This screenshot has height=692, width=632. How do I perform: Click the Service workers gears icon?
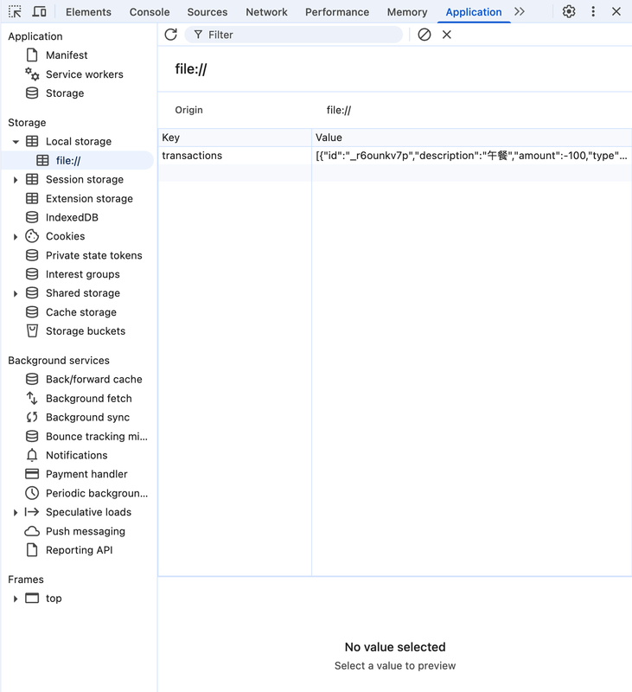32,74
